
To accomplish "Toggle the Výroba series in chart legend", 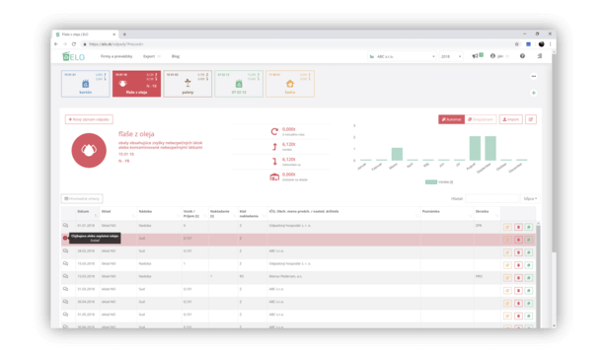I will point(439,181).
